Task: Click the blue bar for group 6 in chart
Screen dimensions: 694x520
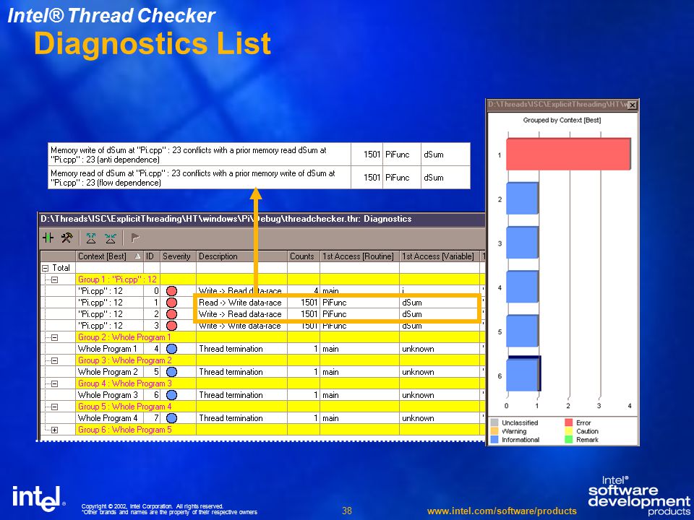Action: [522, 375]
